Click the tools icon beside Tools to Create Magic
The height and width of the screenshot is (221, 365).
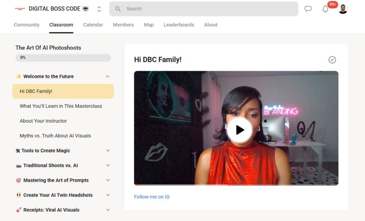point(18,151)
